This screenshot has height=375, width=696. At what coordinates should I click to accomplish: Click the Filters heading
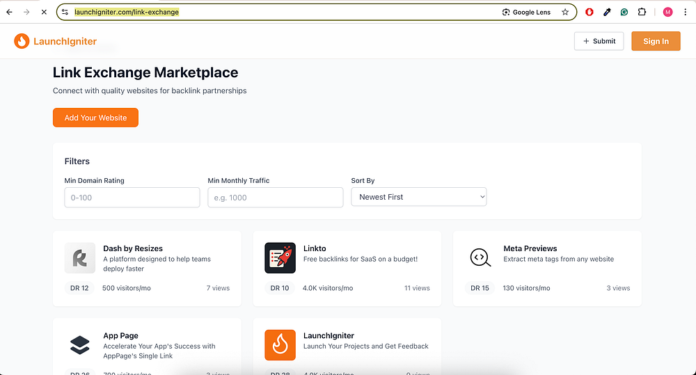coord(77,161)
